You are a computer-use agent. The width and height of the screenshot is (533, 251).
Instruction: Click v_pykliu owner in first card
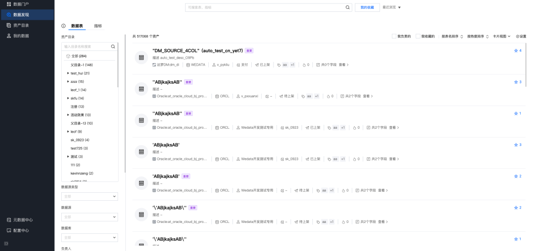220,65
